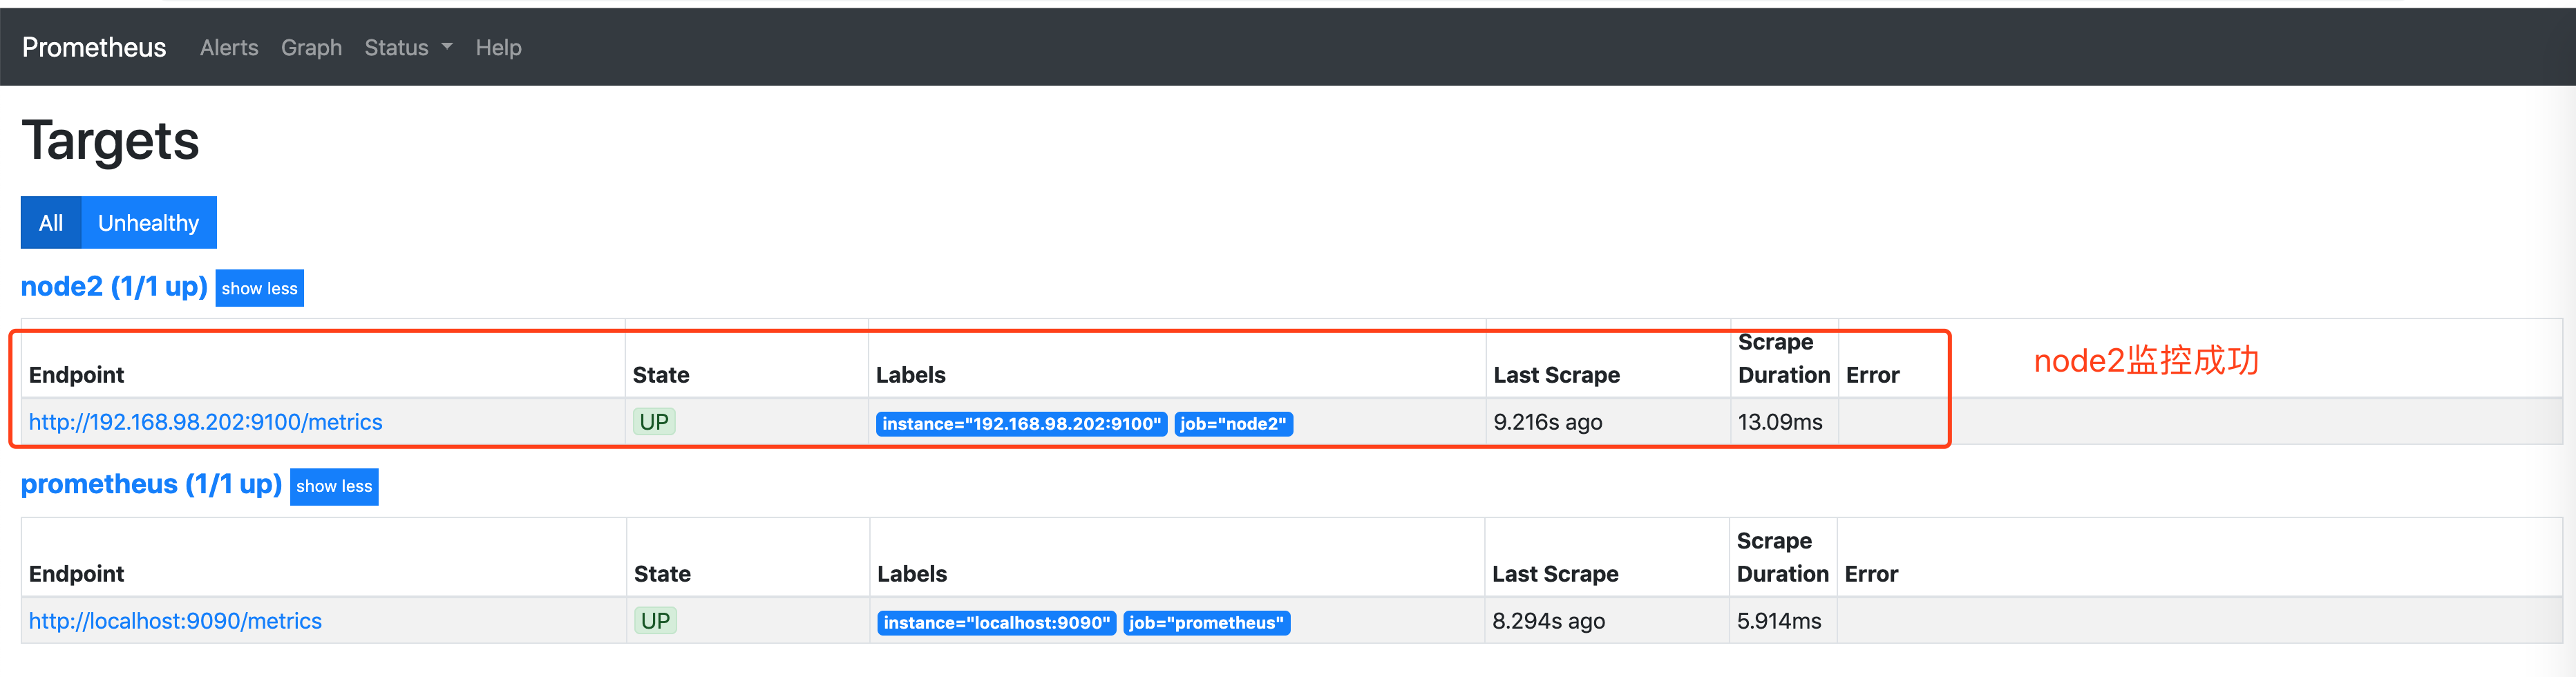Click the job="node2" label badge
This screenshot has width=2576, height=677.
(x=1232, y=424)
